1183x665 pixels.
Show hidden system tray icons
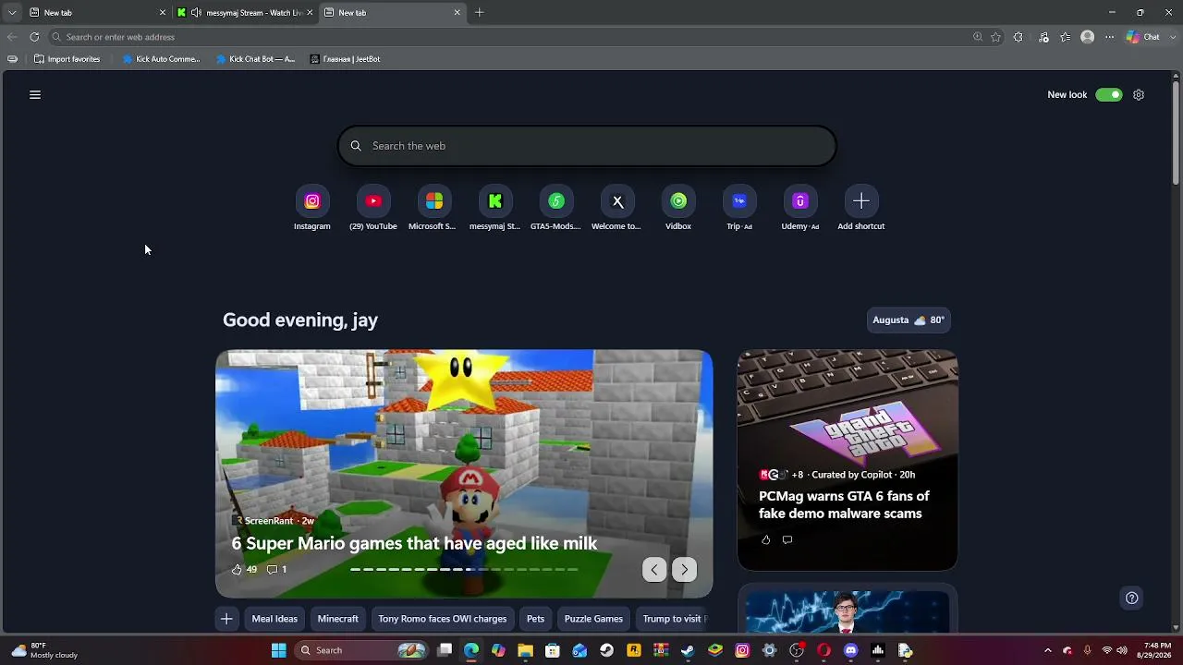(1047, 650)
